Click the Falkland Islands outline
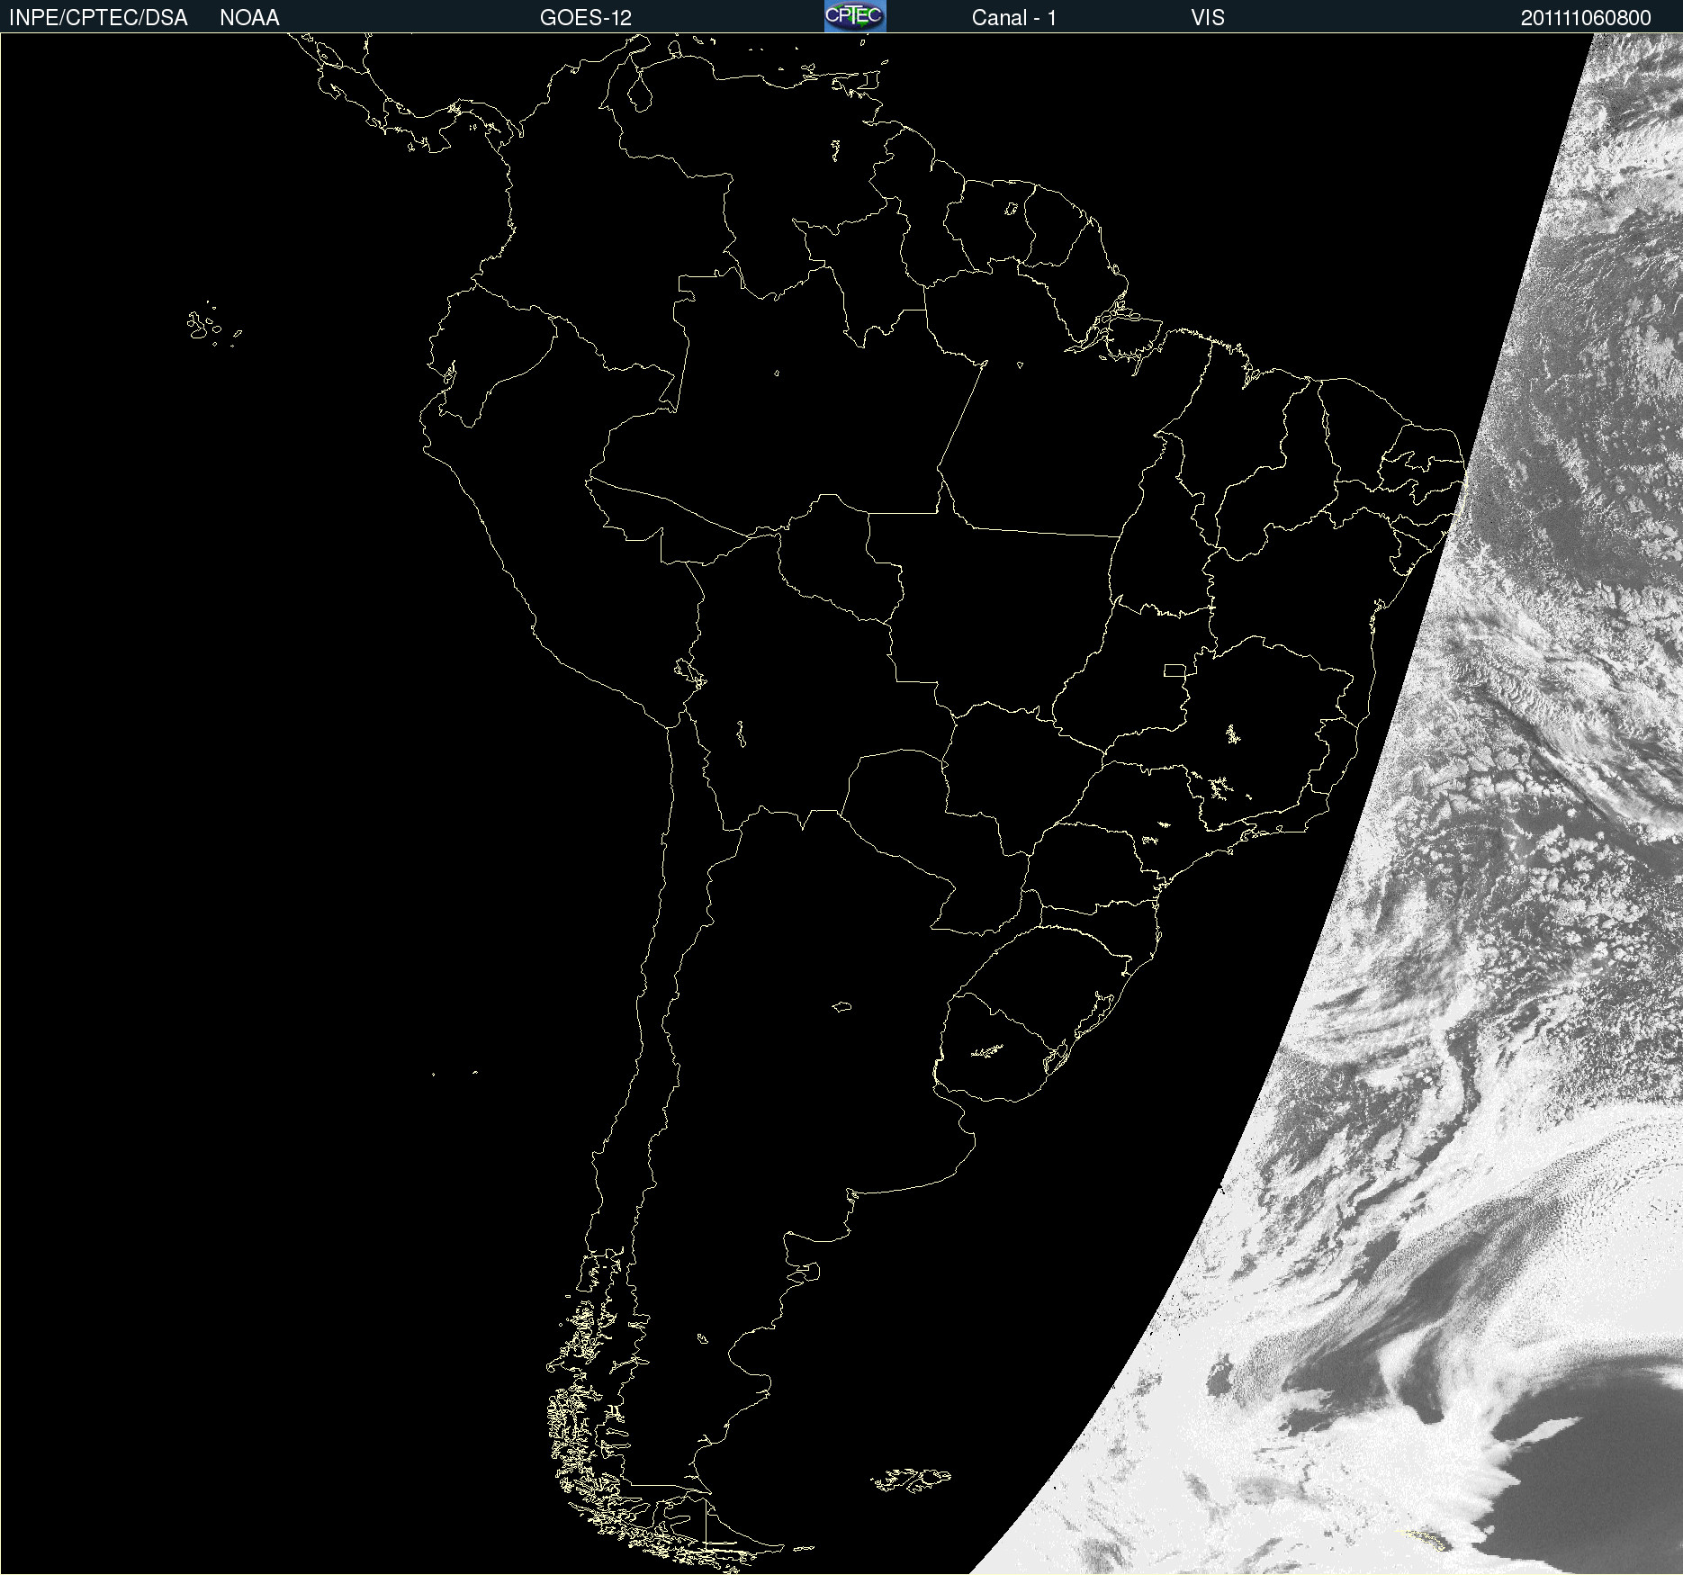1683x1575 pixels. pos(911,1480)
